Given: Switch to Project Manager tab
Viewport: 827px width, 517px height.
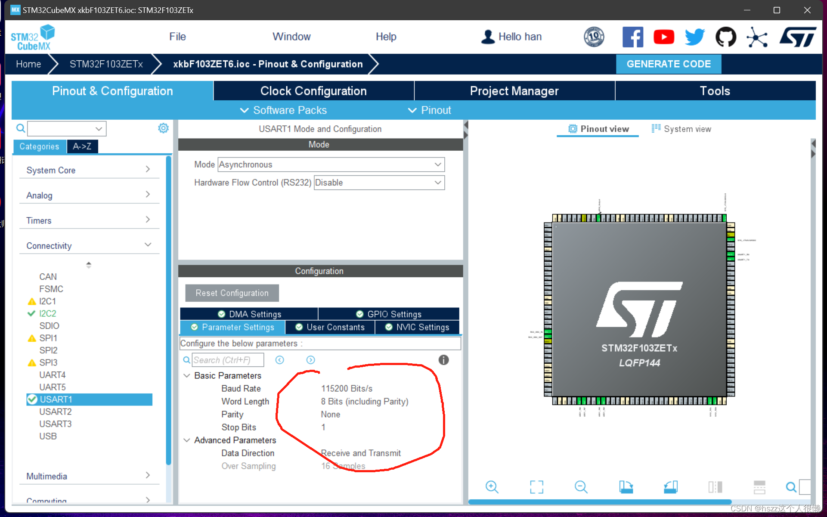Looking at the screenshot, I should click(514, 91).
